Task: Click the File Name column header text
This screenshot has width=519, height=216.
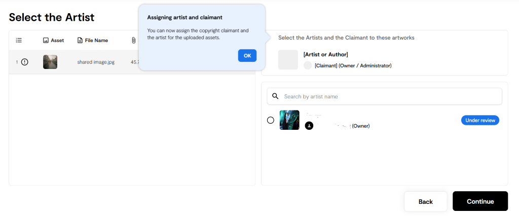Action: 96,41
